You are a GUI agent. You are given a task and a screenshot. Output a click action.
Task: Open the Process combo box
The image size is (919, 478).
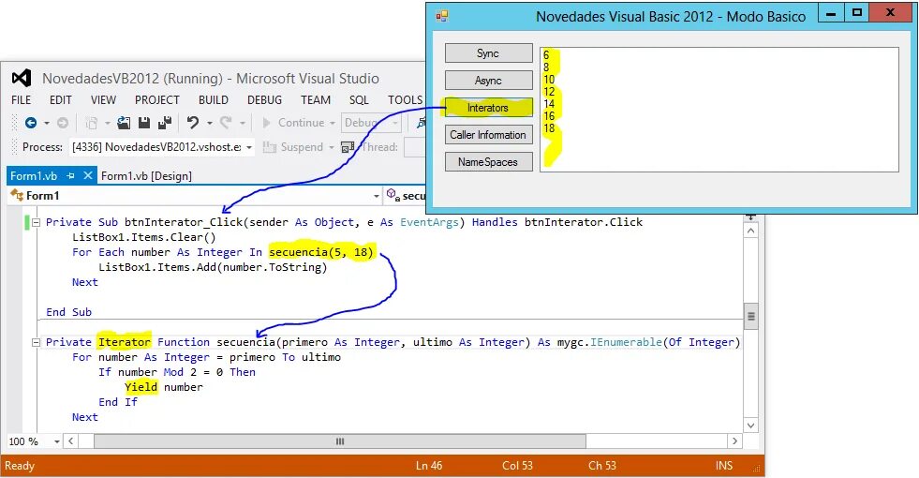pyautogui.click(x=162, y=147)
